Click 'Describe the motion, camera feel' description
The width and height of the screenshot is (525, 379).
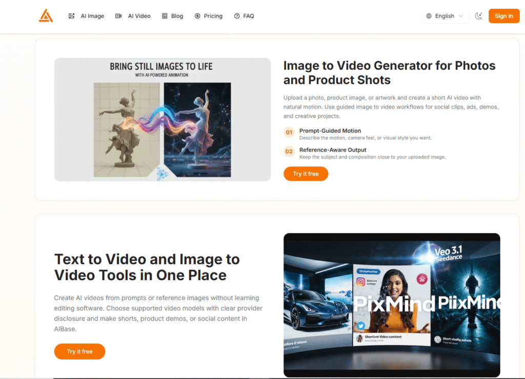click(365, 138)
